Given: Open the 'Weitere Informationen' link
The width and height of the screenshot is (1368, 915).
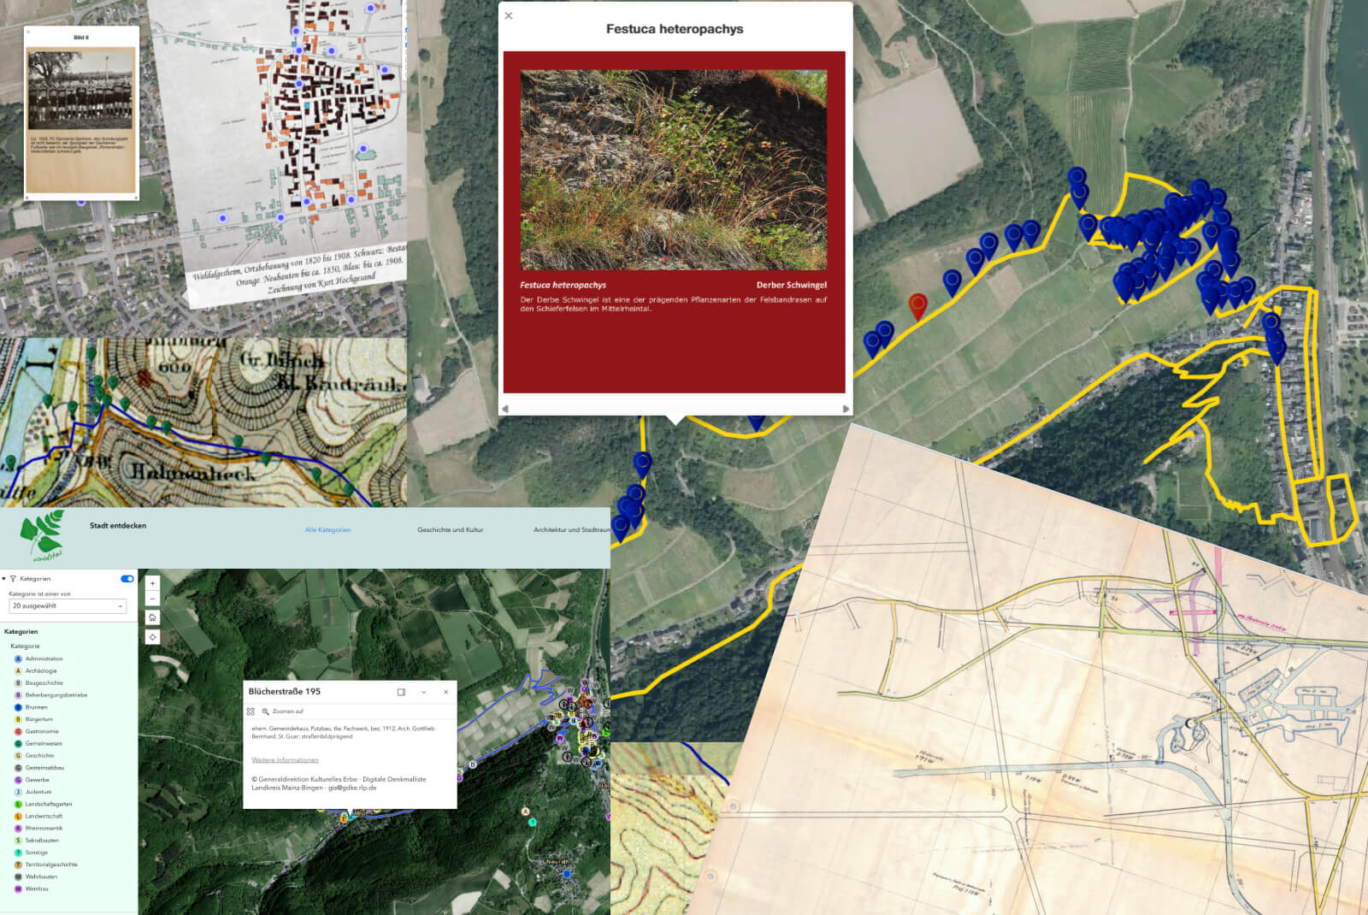Looking at the screenshot, I should pos(285,760).
